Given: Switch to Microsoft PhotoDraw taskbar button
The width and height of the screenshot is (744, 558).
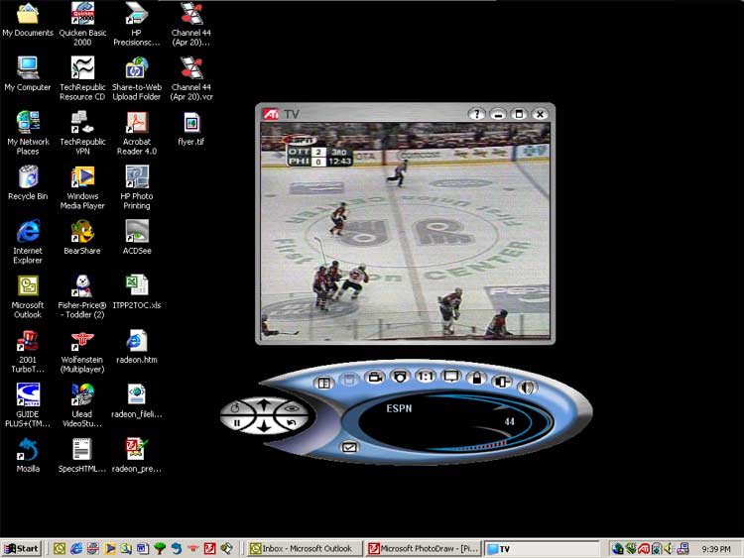Looking at the screenshot, I should 424,548.
